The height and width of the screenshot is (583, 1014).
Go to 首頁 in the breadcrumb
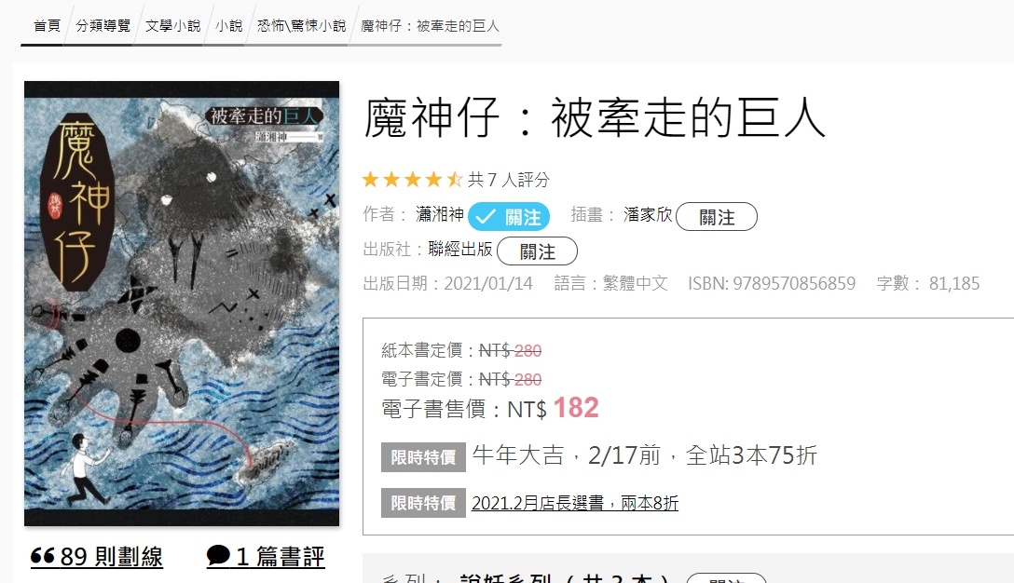pos(47,26)
